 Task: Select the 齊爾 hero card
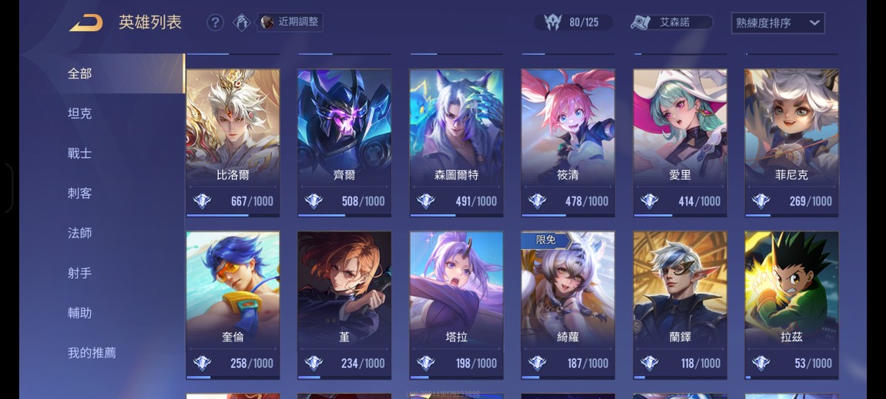pos(344,143)
